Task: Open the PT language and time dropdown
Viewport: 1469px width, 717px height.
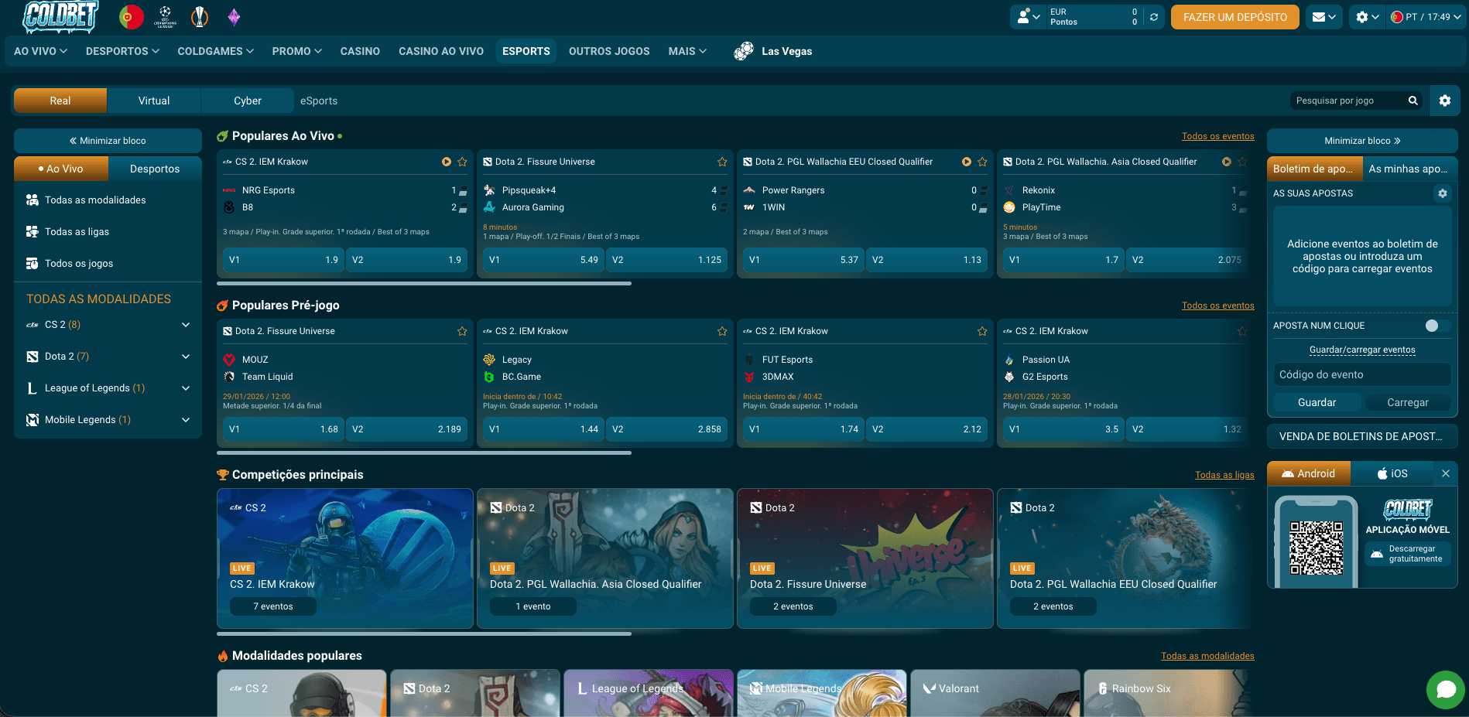Action: 1426,17
